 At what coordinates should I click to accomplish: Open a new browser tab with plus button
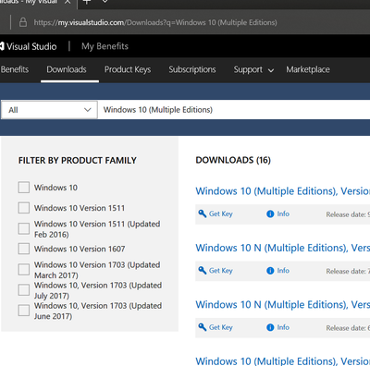click(x=87, y=2)
